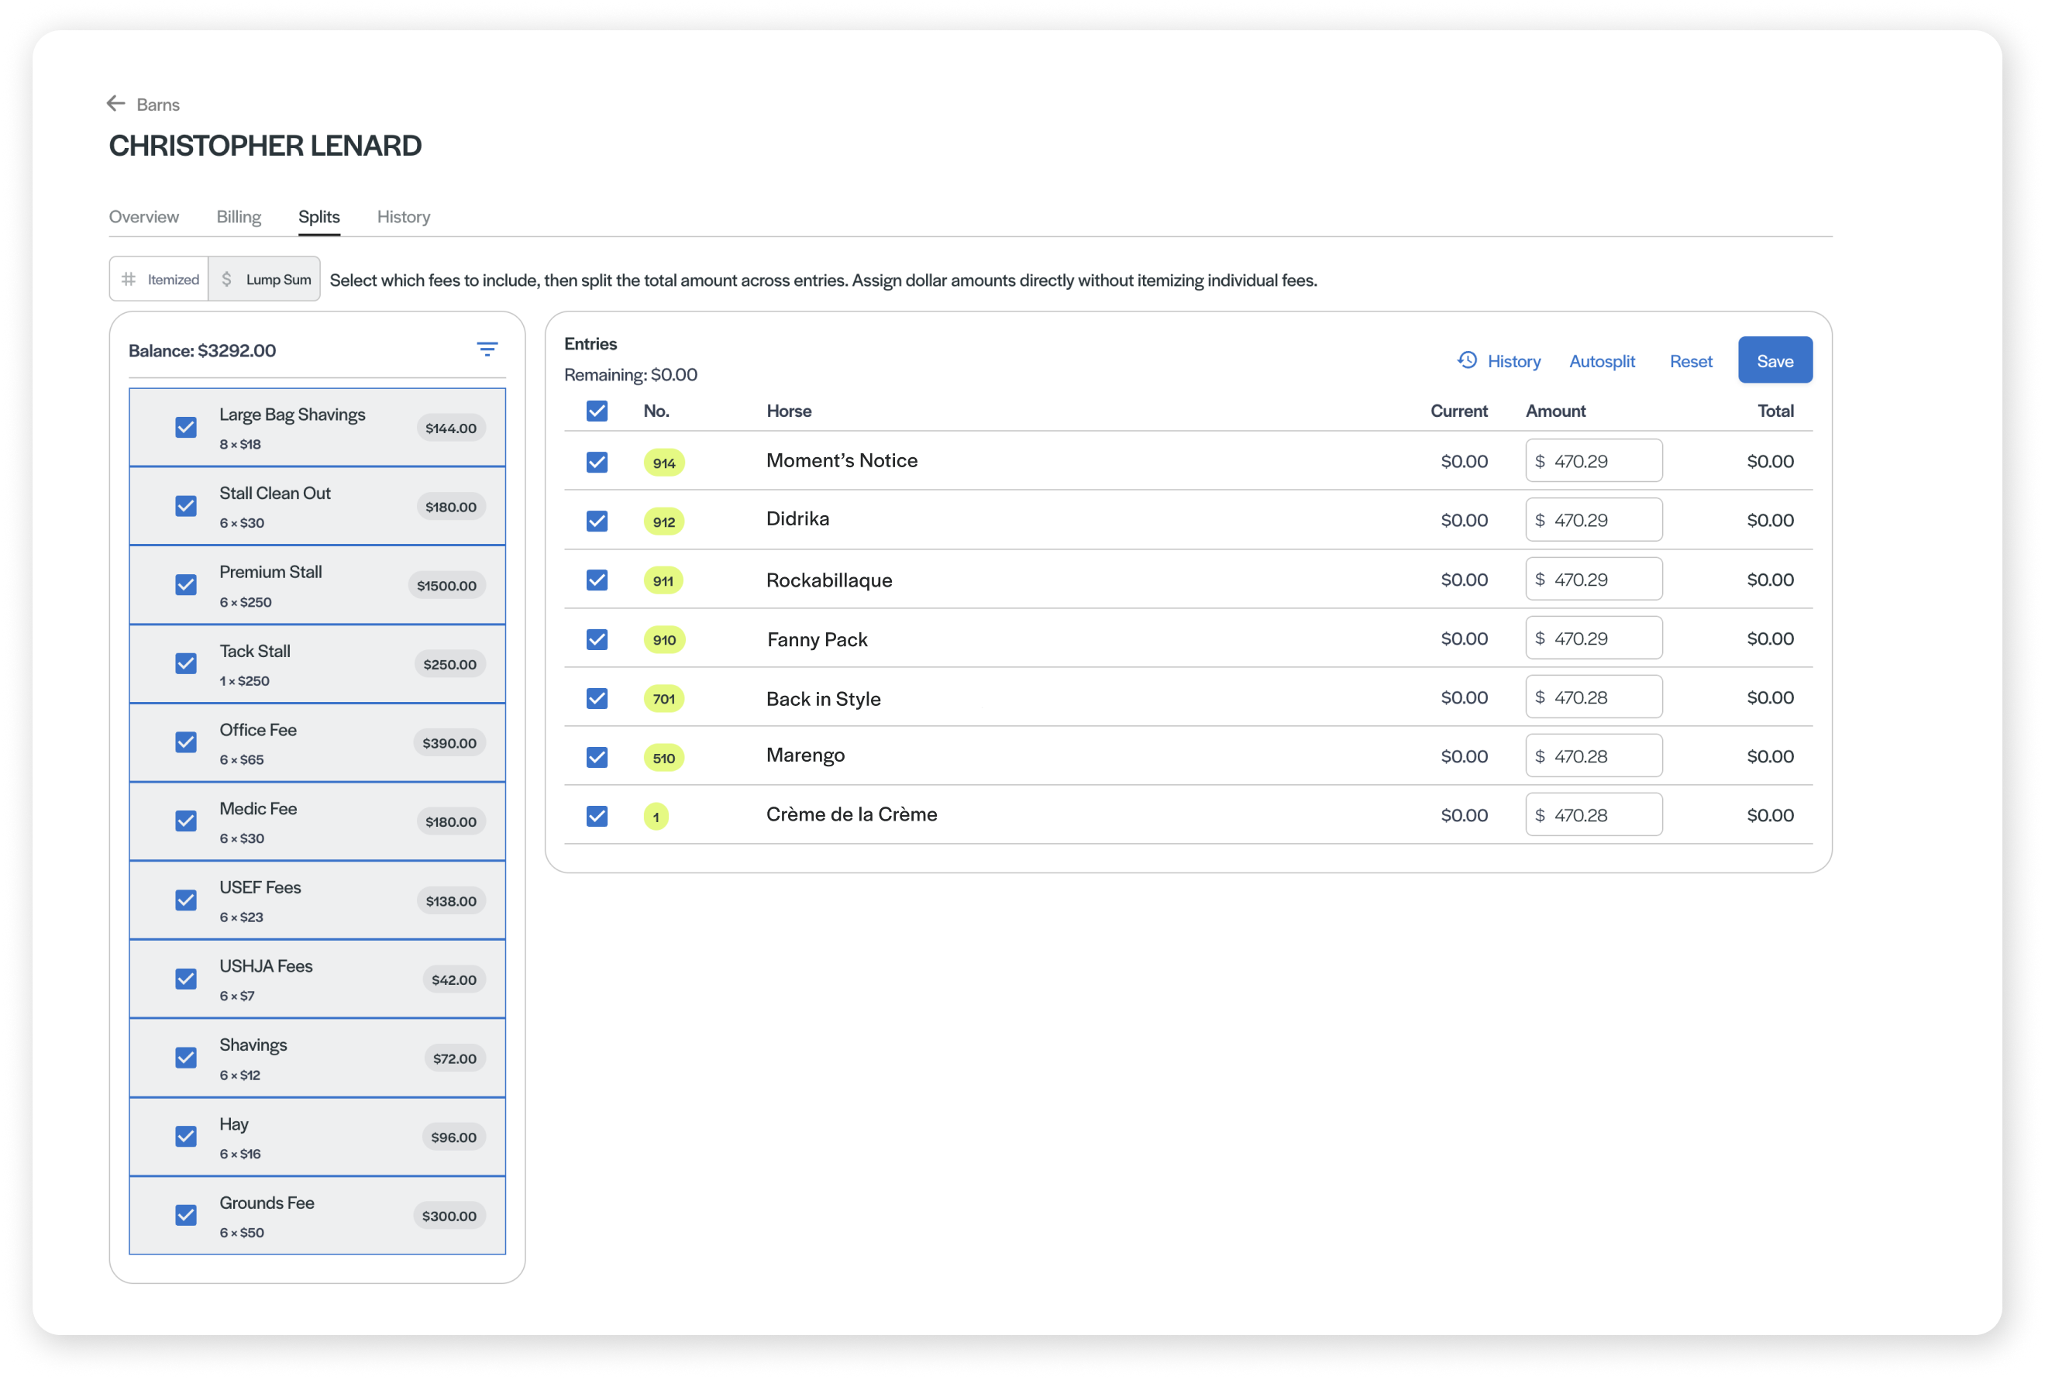
Task: Click the entry number 1 badge
Action: [x=656, y=817]
